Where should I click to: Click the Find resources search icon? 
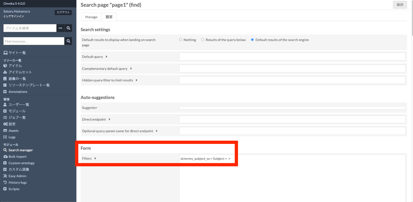click(x=68, y=41)
